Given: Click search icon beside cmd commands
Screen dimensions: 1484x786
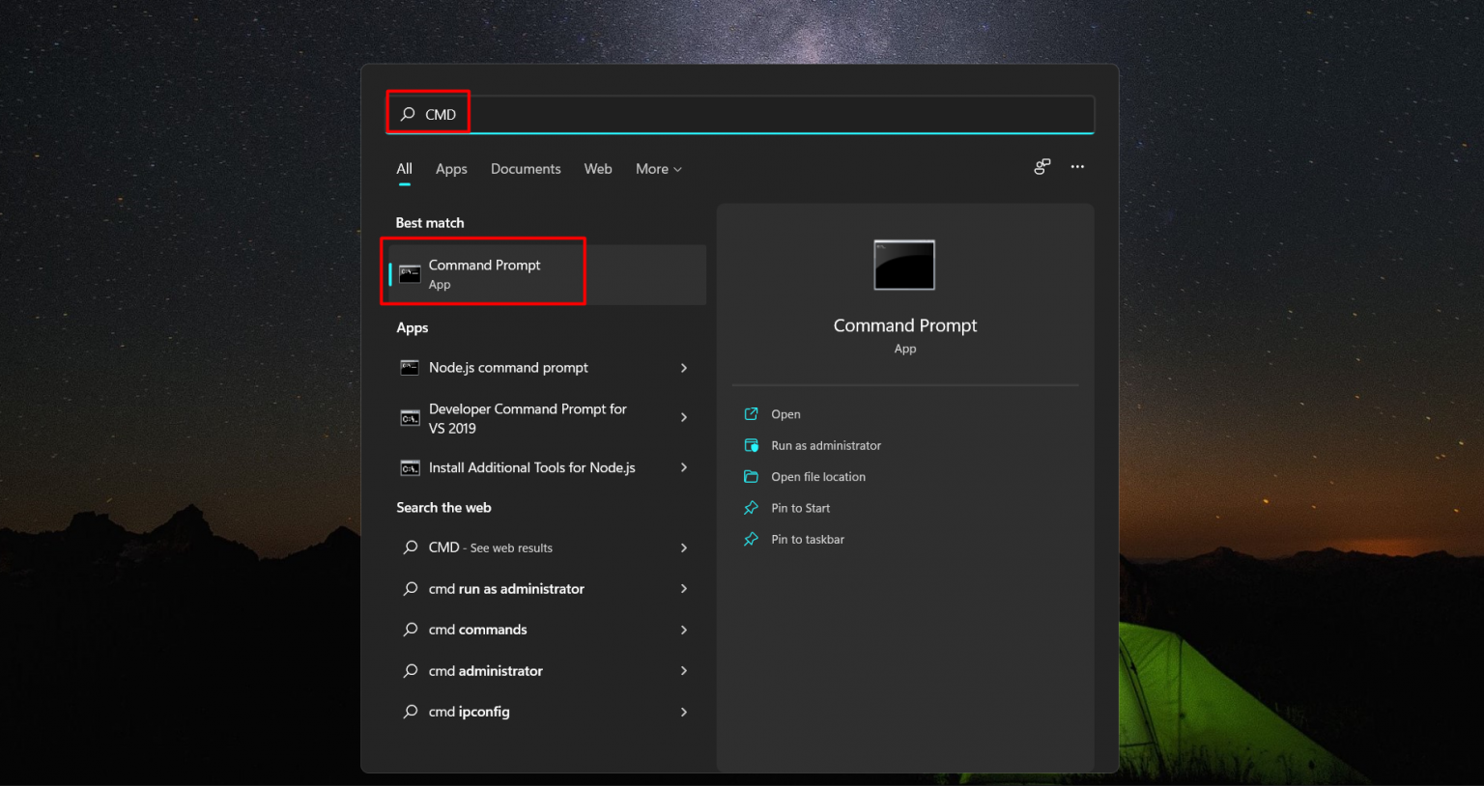Looking at the screenshot, I should pyautogui.click(x=411, y=630).
